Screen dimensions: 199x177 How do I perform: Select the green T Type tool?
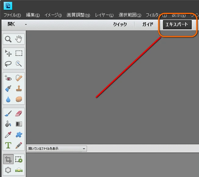click(x=8, y=145)
